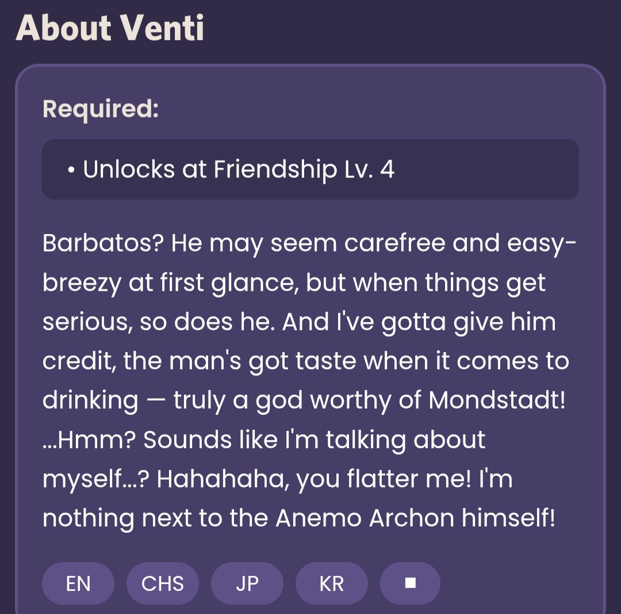Click the "About Venti" heading
Screen dimensions: 621x614
(x=110, y=28)
